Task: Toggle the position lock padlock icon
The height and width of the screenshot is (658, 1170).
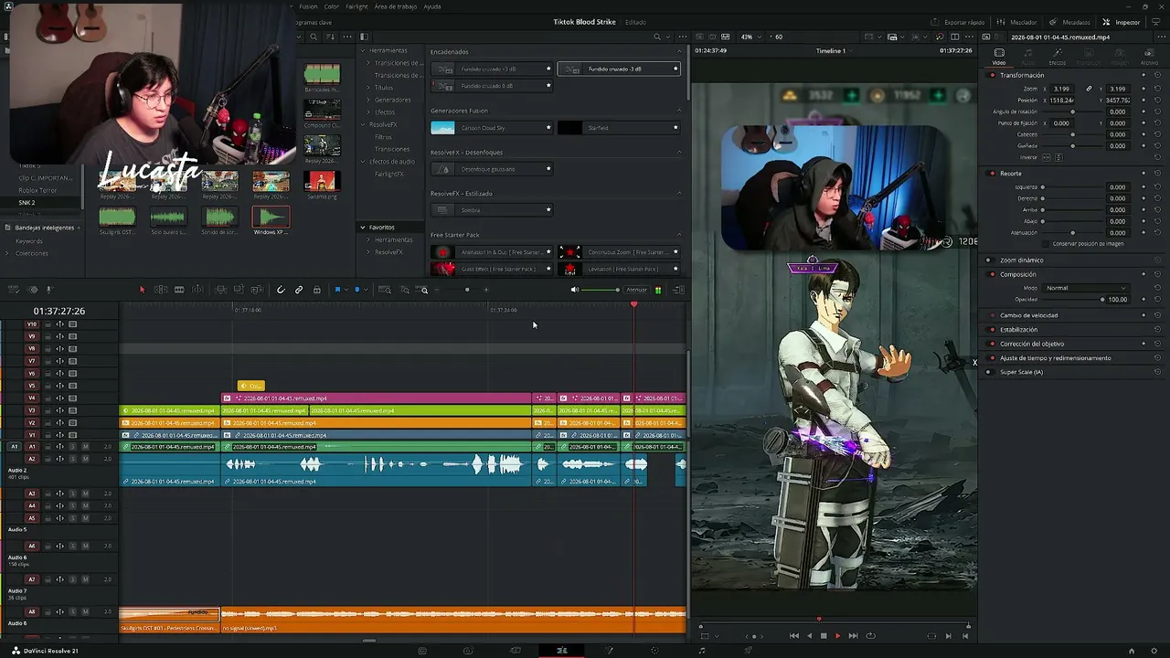Action: click(x=317, y=290)
